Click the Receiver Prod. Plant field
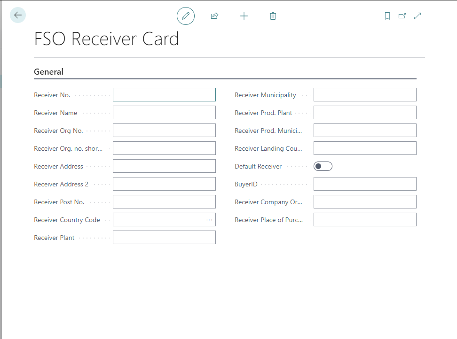Screen dimensions: 457x339 pos(365,113)
